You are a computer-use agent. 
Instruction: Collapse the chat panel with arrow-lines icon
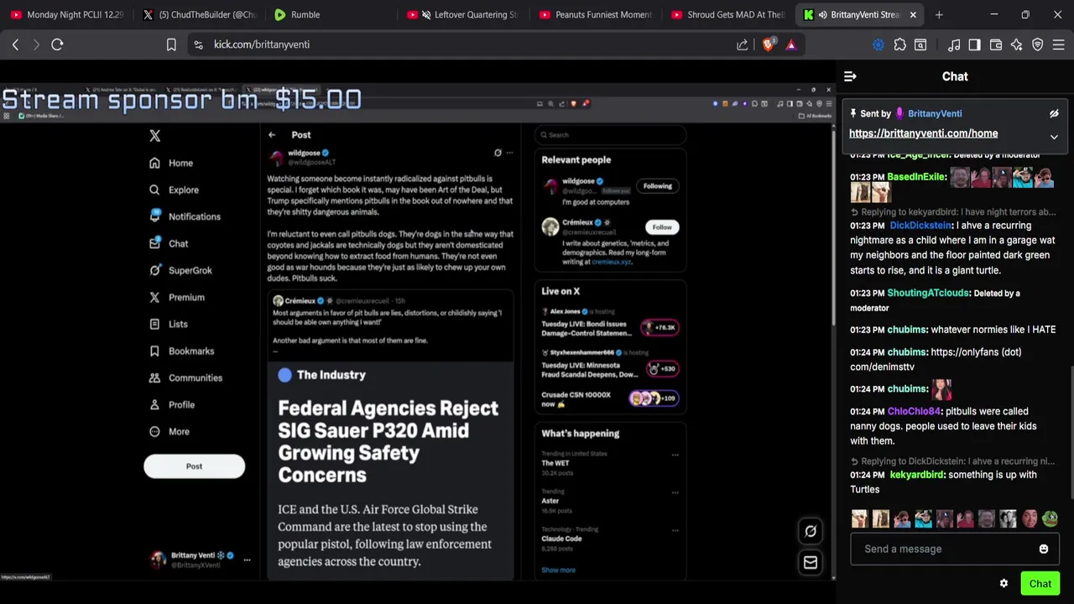(850, 76)
